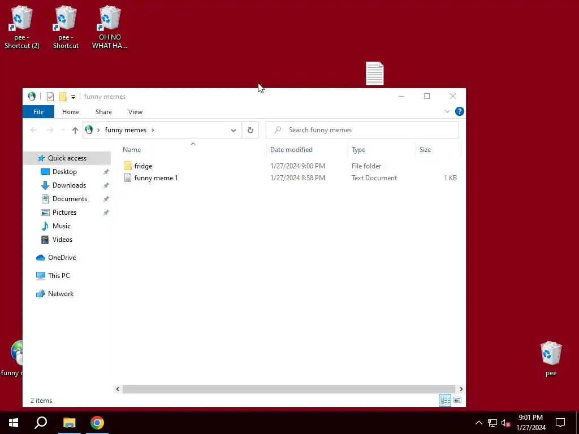The height and width of the screenshot is (434, 579).
Task: Open Desktop in the navigation pane
Action: pos(64,172)
